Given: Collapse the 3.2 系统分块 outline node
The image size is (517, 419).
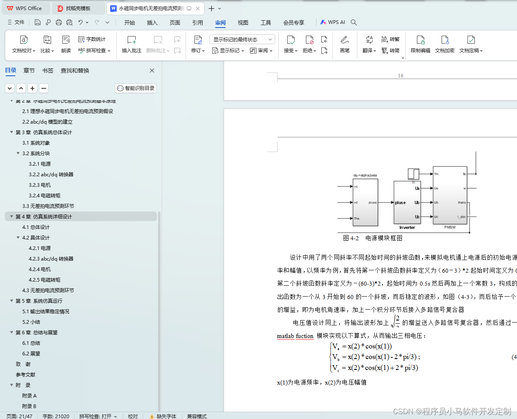Looking at the screenshot, I should (x=18, y=153).
